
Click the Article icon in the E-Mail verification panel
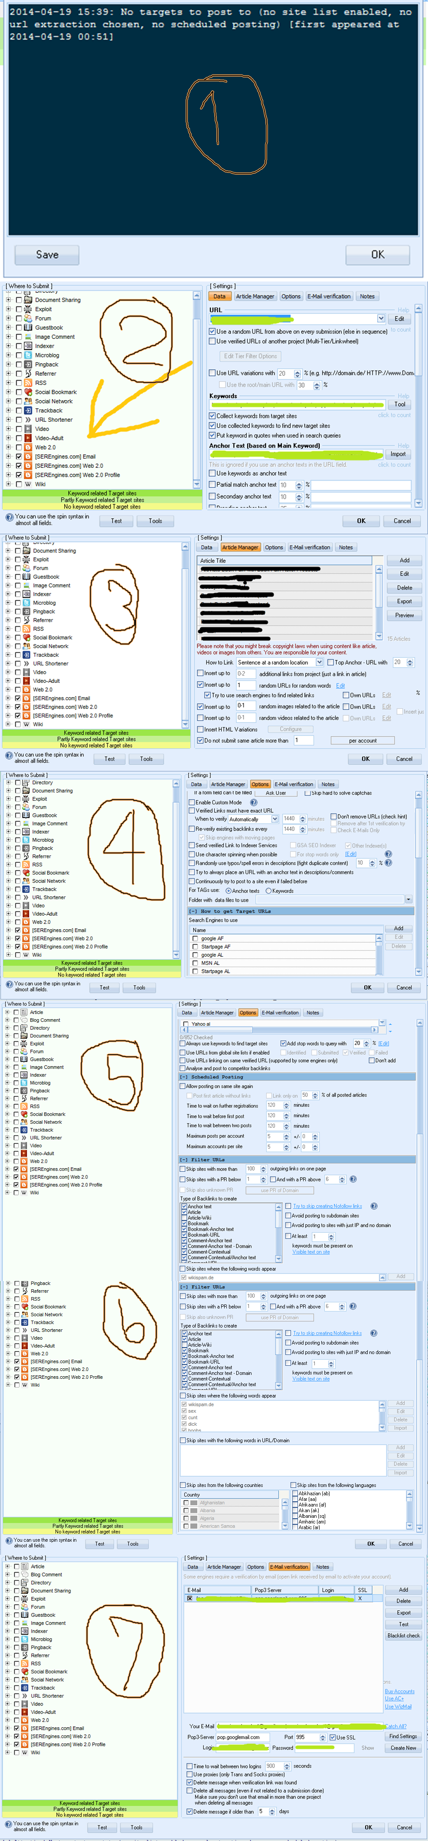(x=24, y=1566)
